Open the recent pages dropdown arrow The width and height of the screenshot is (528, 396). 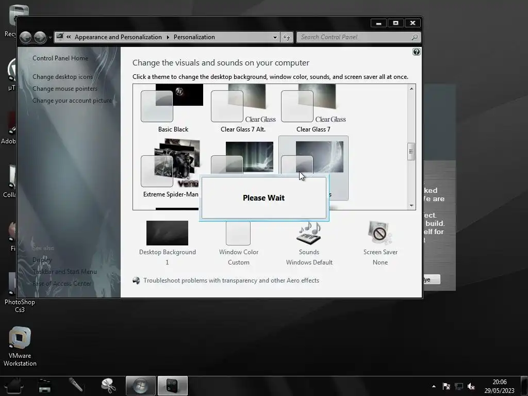tap(50, 37)
